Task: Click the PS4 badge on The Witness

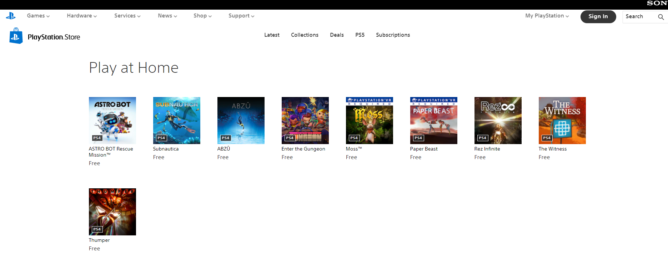Action: (x=547, y=138)
